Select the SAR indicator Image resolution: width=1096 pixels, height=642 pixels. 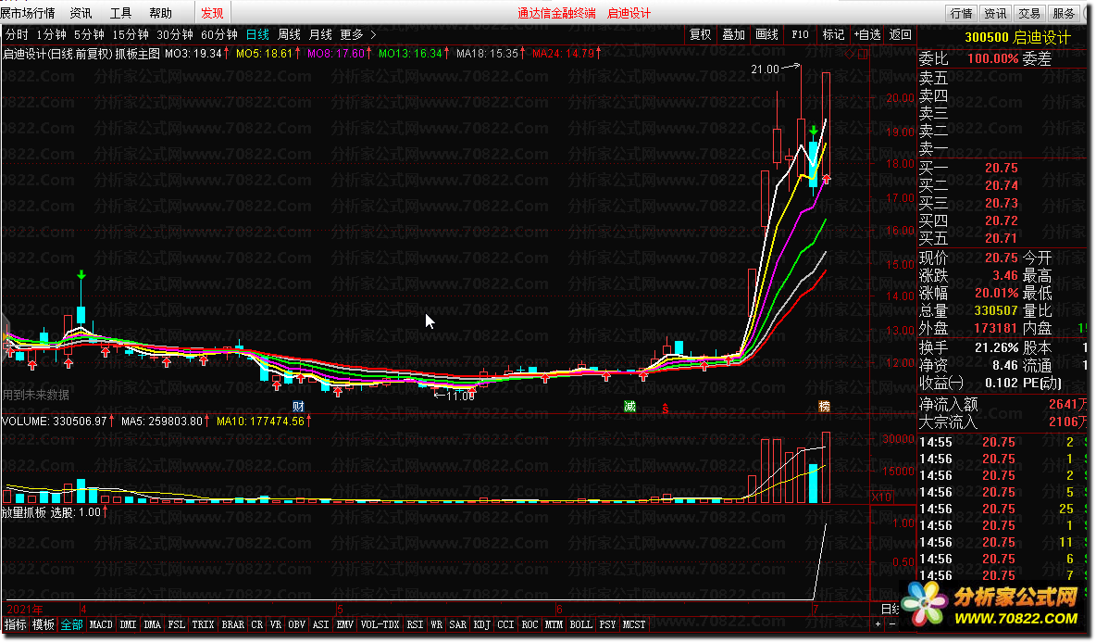458,624
